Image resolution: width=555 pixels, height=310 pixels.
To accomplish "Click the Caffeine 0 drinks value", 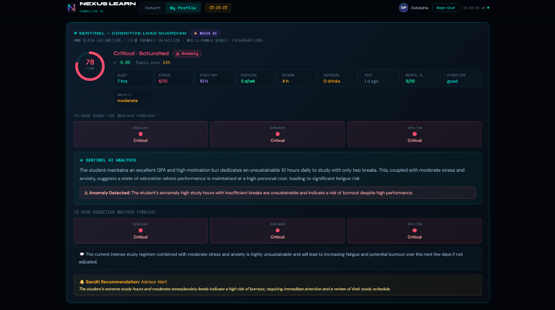I will tap(332, 81).
